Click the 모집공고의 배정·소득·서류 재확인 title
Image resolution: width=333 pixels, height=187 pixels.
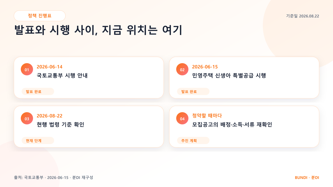tap(232, 124)
